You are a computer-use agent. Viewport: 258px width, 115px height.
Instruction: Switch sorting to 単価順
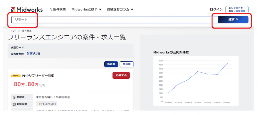pyautogui.click(x=126, y=64)
